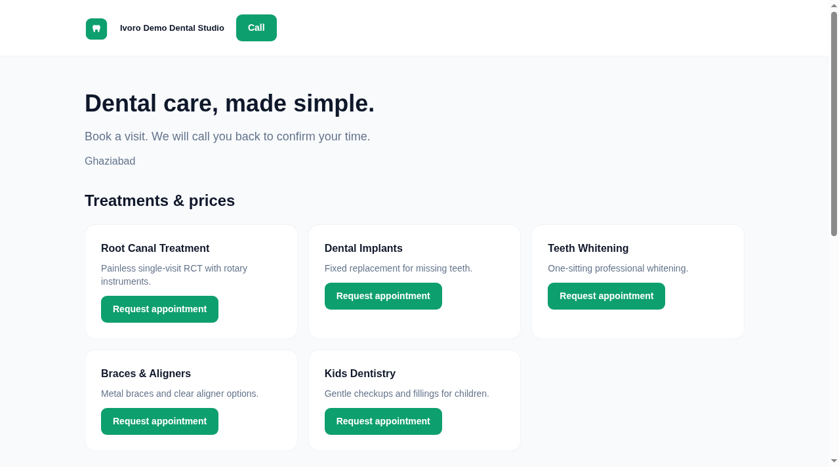Click 'Gentle checkups and fillings for children' text
This screenshot has height=467, width=839.
(407, 394)
